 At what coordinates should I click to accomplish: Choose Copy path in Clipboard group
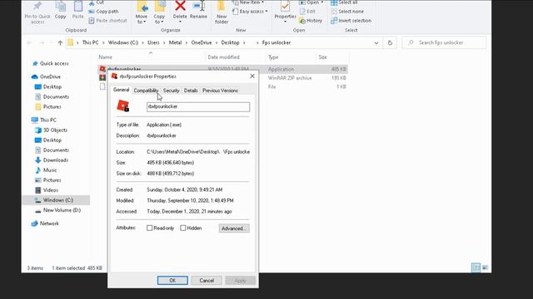pyautogui.click(x=103, y=12)
